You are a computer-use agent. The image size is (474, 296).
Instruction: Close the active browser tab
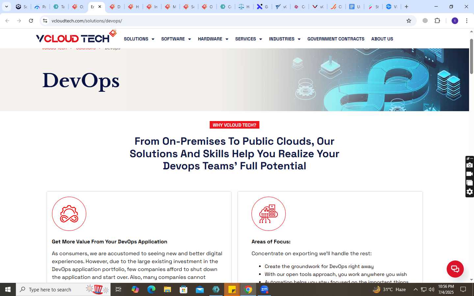point(100,7)
